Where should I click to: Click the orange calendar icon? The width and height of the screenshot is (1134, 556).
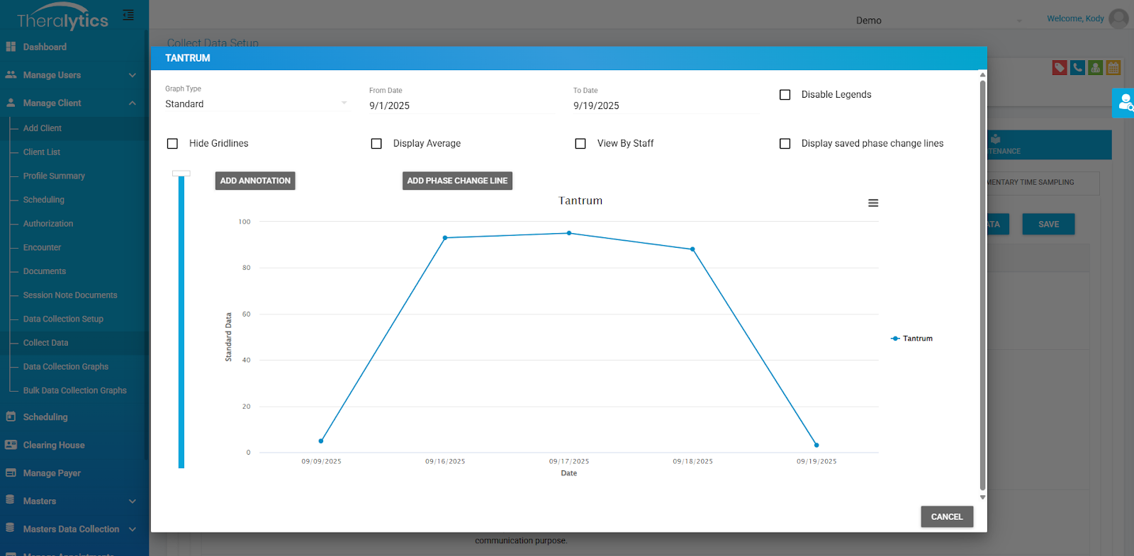pyautogui.click(x=1113, y=68)
